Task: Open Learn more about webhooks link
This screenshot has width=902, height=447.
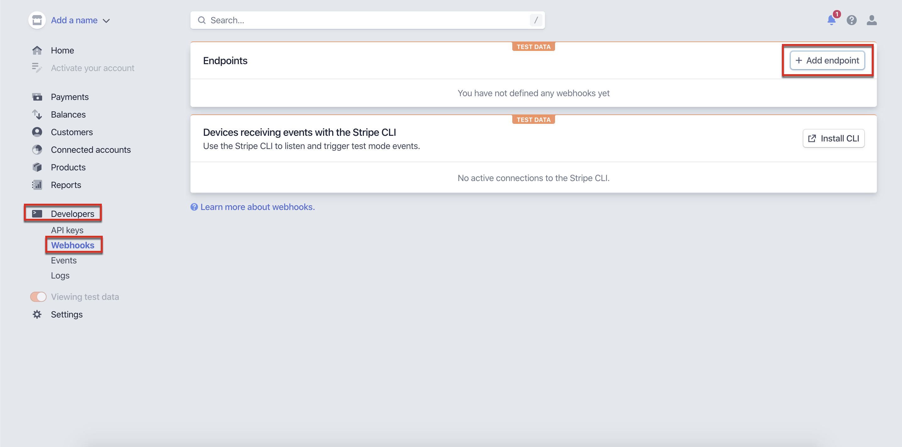Action: [x=257, y=207]
